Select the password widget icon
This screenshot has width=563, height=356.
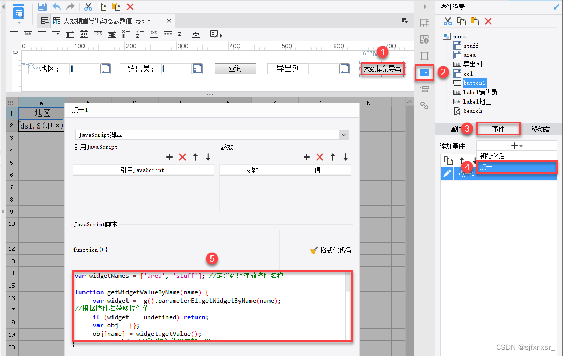coord(167,34)
